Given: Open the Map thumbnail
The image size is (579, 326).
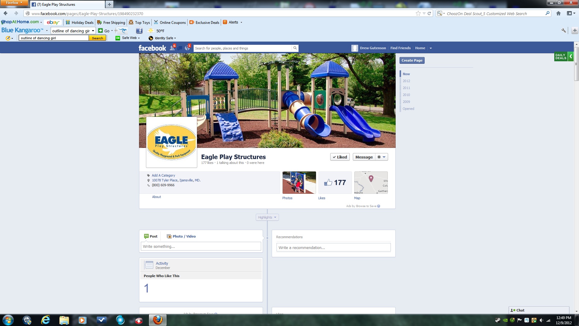Looking at the screenshot, I should click(x=371, y=183).
